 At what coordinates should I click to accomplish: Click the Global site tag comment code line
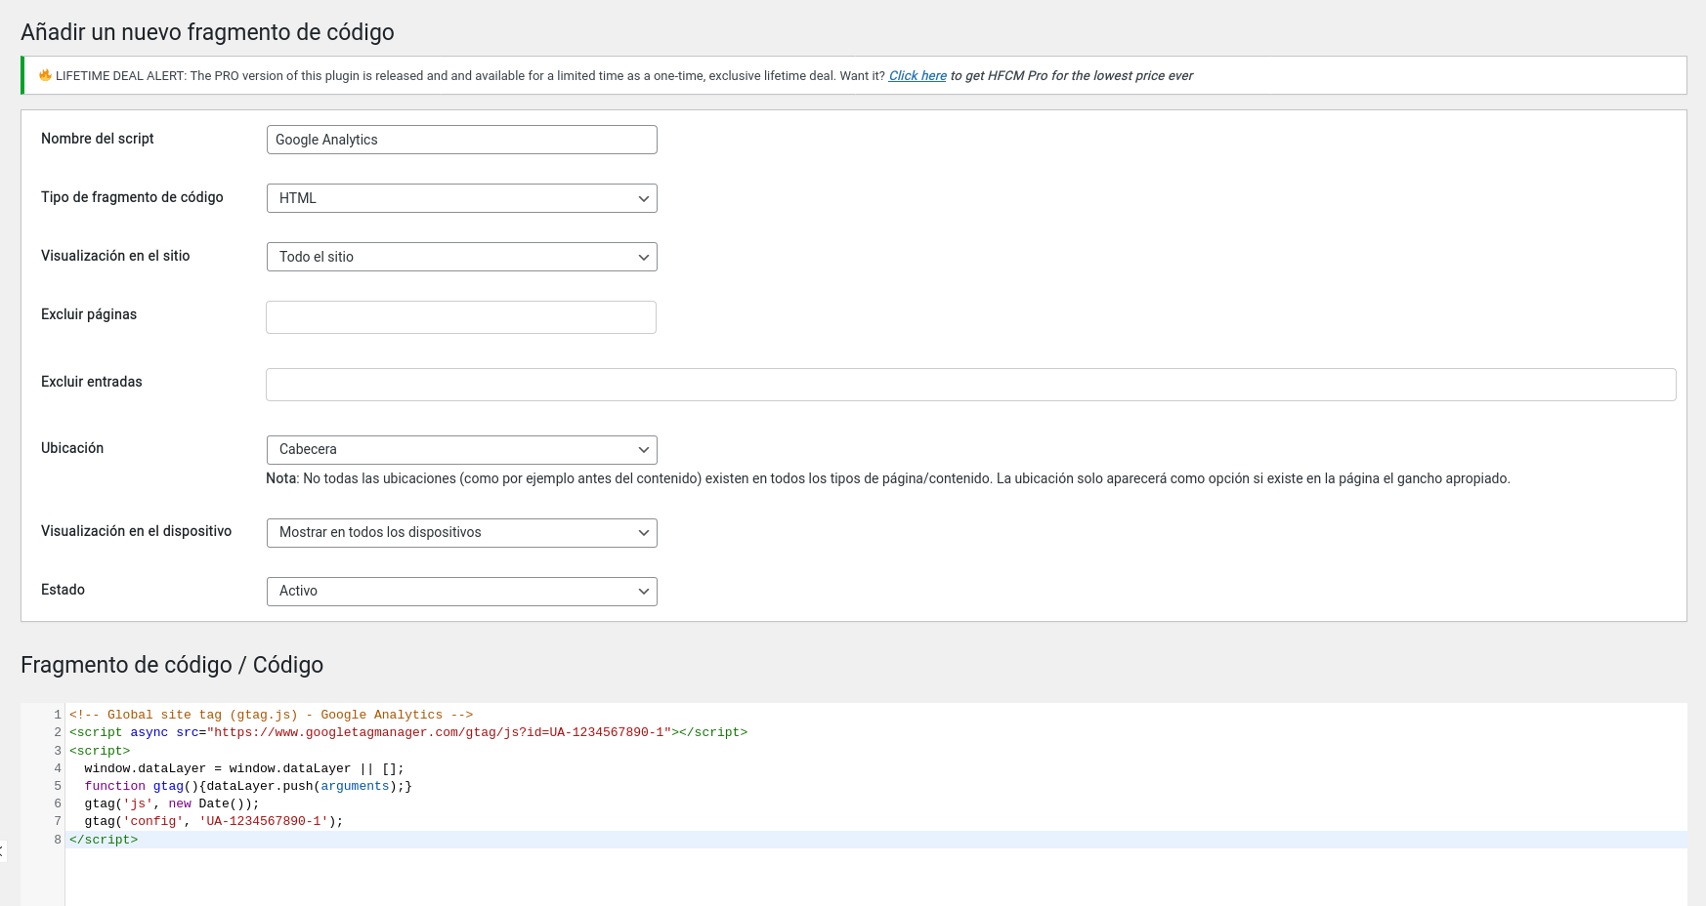(271, 715)
